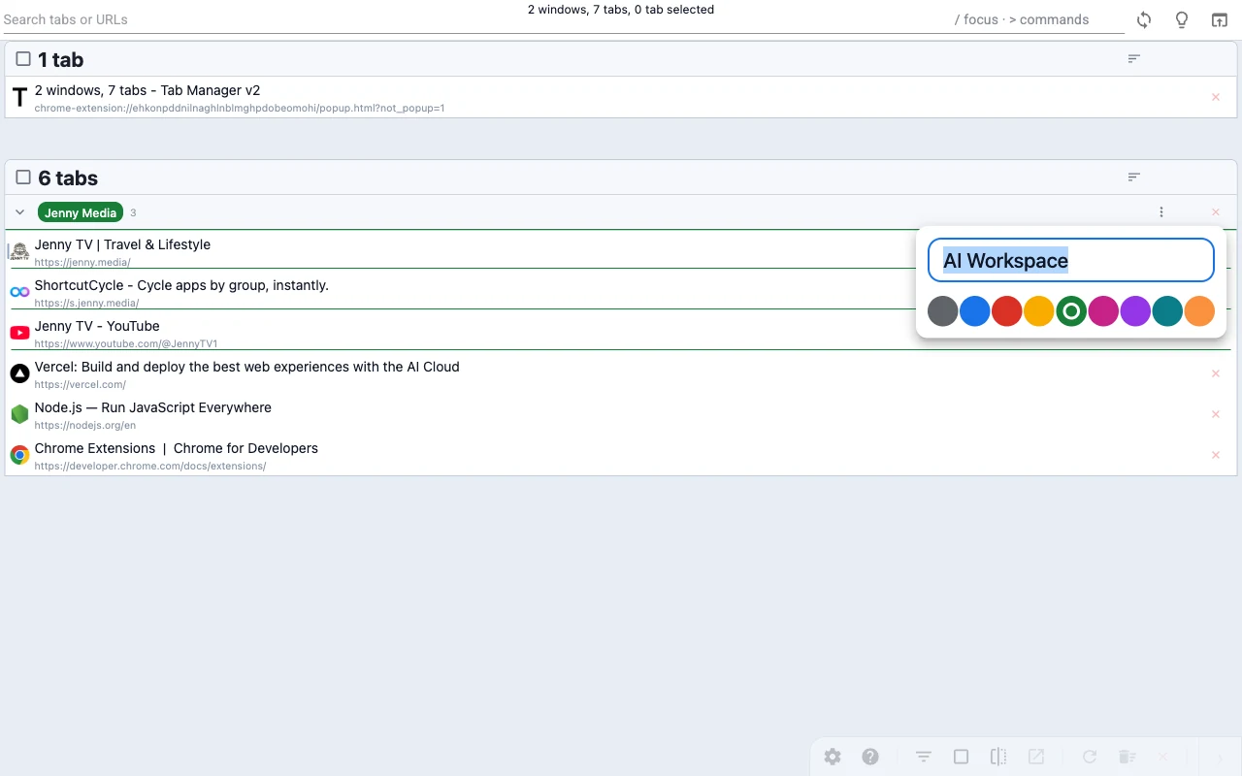The width and height of the screenshot is (1242, 776).
Task: Sort tabs in the 6 tabs window
Action: tap(1133, 178)
